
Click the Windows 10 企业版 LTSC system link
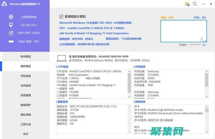click(96, 23)
